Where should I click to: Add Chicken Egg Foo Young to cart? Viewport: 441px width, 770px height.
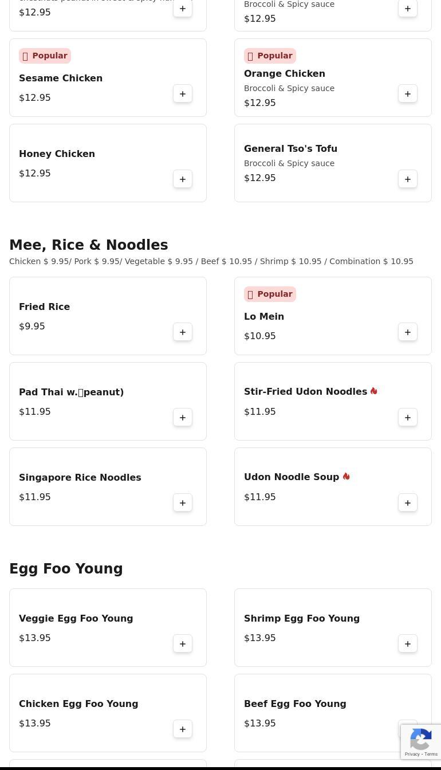tap(183, 729)
